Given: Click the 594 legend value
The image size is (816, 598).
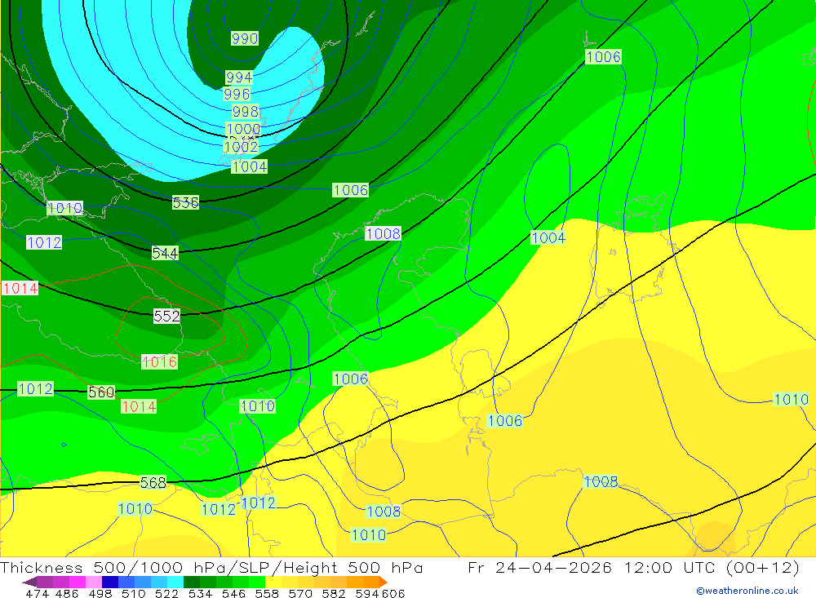Looking at the screenshot, I should (367, 593).
